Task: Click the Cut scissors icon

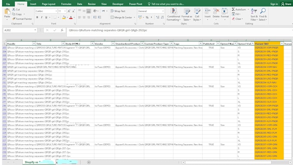Action: pos(14,9)
